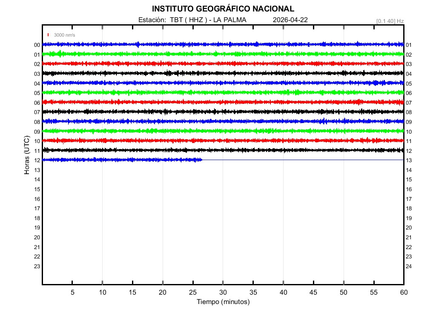The image size is (436, 327).
Task: Click the date 2026-04-22 in the header
Action: pyautogui.click(x=290, y=20)
